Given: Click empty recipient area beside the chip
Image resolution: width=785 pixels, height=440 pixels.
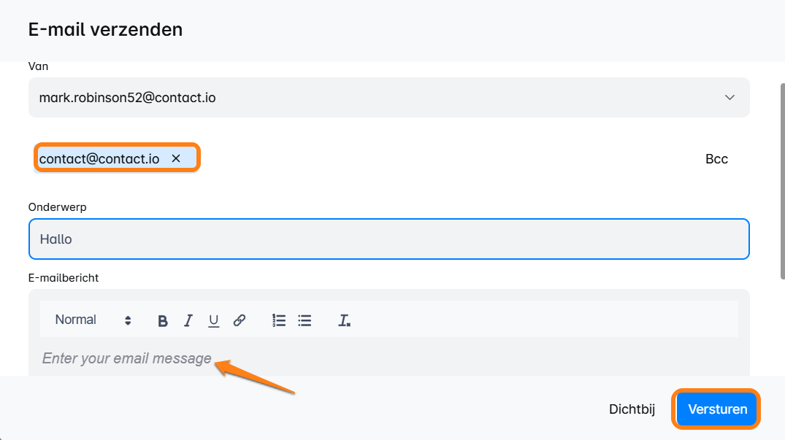Looking at the screenshot, I should coord(438,159).
